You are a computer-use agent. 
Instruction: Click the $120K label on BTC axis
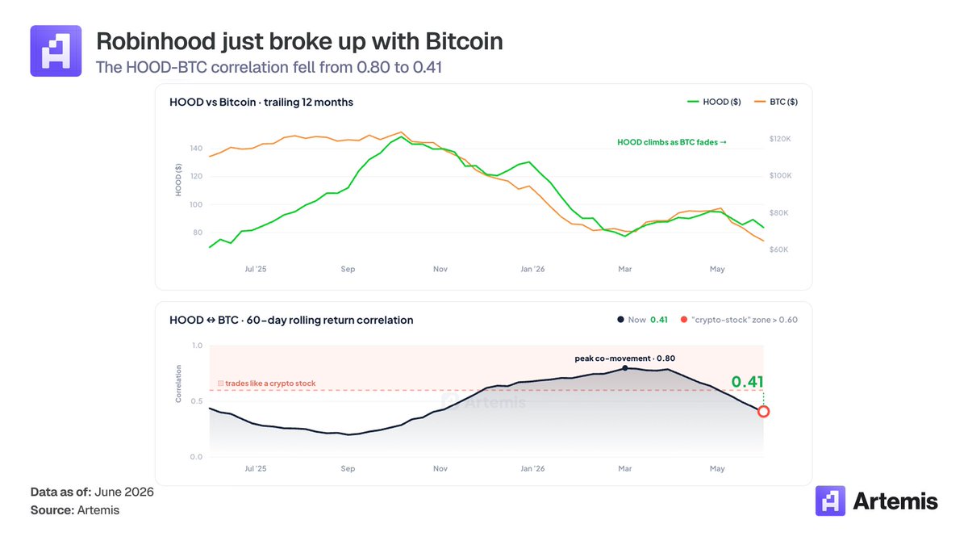[782, 139]
